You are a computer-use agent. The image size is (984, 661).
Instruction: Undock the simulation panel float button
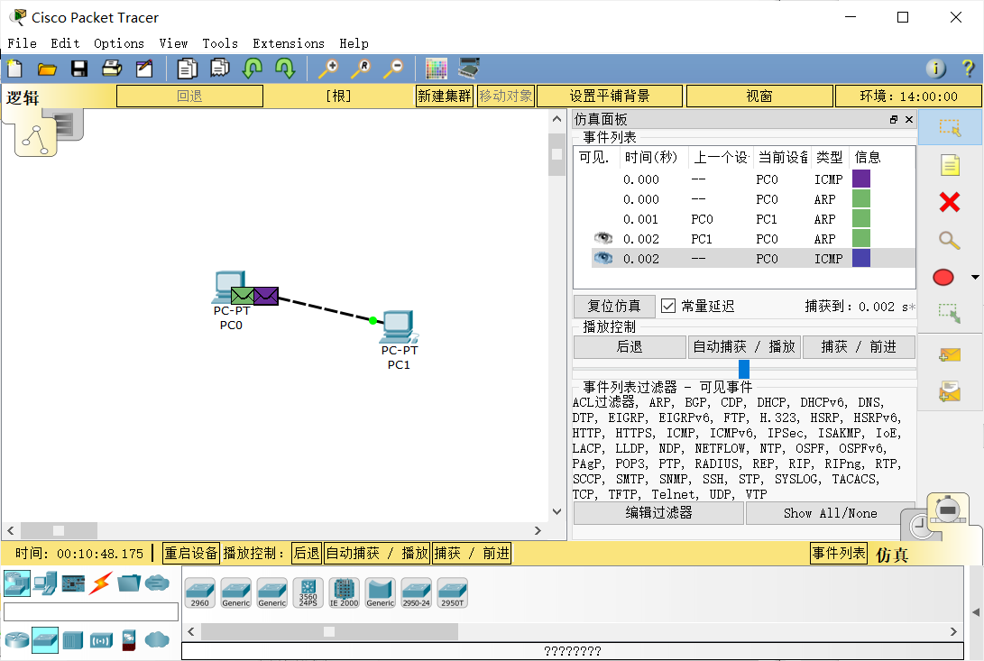tap(894, 119)
